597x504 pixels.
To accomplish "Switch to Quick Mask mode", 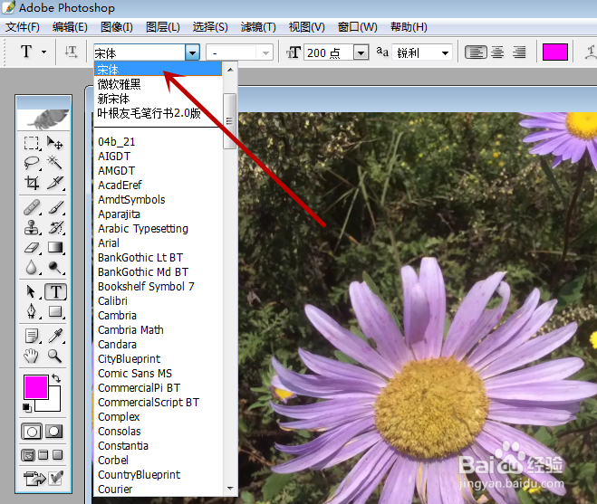I will 54,432.
